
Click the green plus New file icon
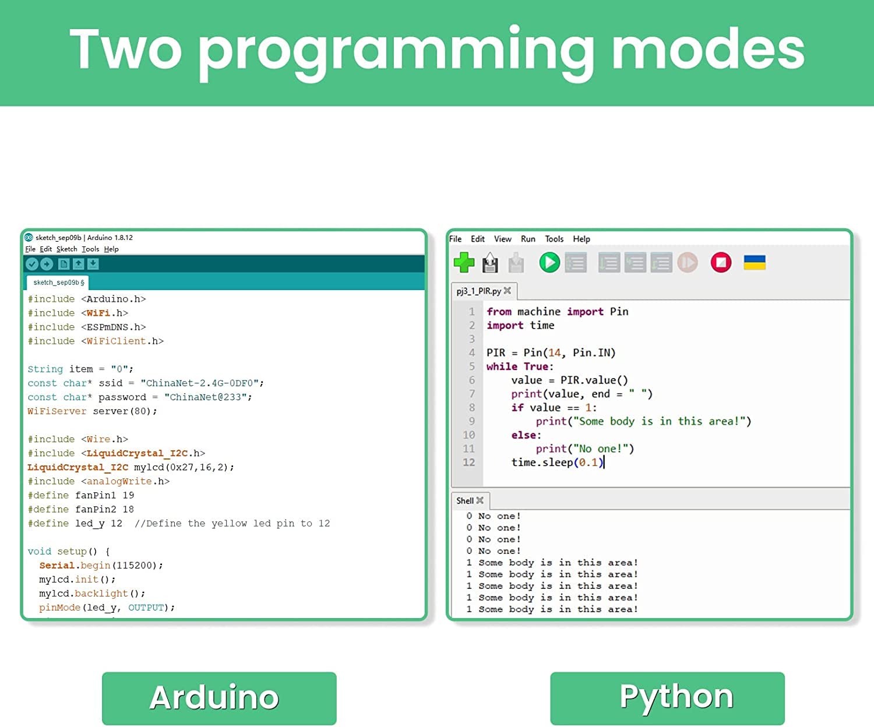click(464, 263)
